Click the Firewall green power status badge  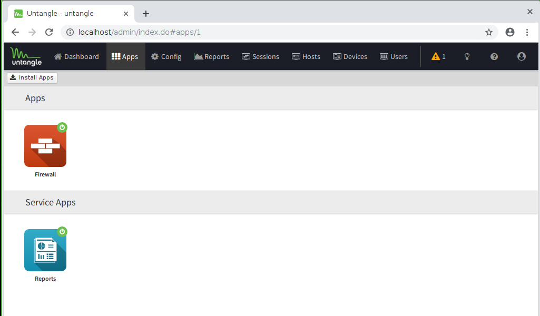tap(62, 127)
